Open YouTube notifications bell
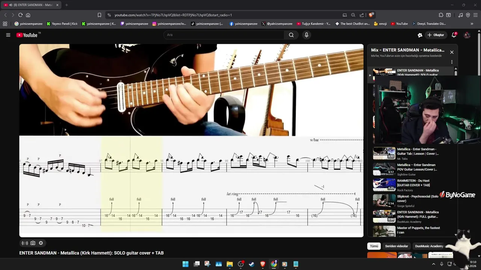The image size is (481, 270). click(454, 35)
